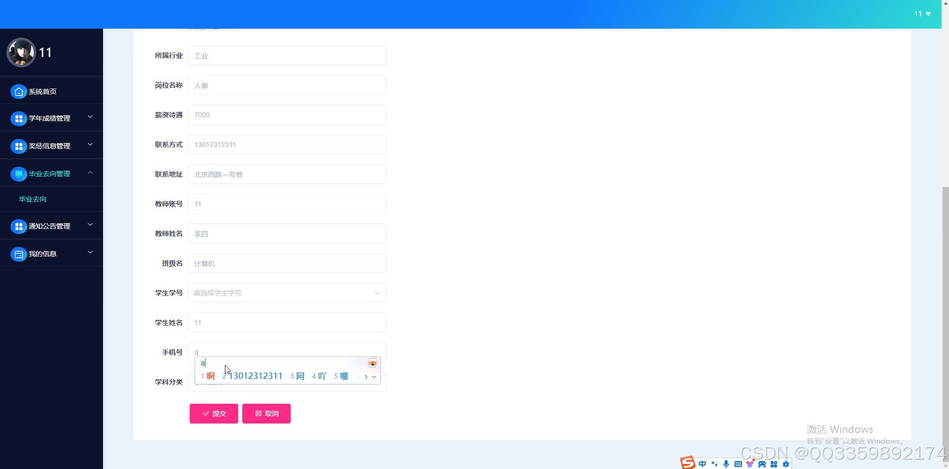Collapse 毕业去向管理 menu chevron
Image resolution: width=949 pixels, height=469 pixels.
90,173
